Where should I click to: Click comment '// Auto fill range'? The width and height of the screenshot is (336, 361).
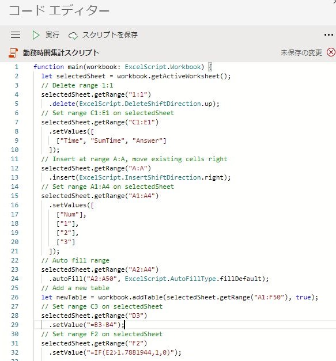pyautogui.click(x=75, y=260)
